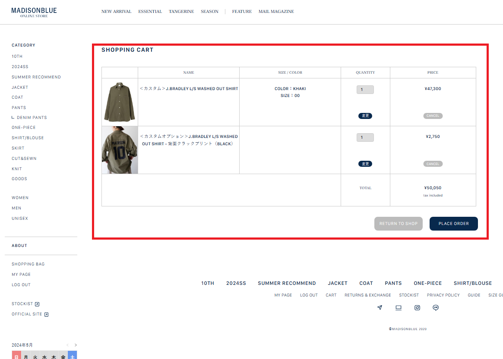Open the OFFICIAL SITE external link
This screenshot has width=503, height=359.
30,314
